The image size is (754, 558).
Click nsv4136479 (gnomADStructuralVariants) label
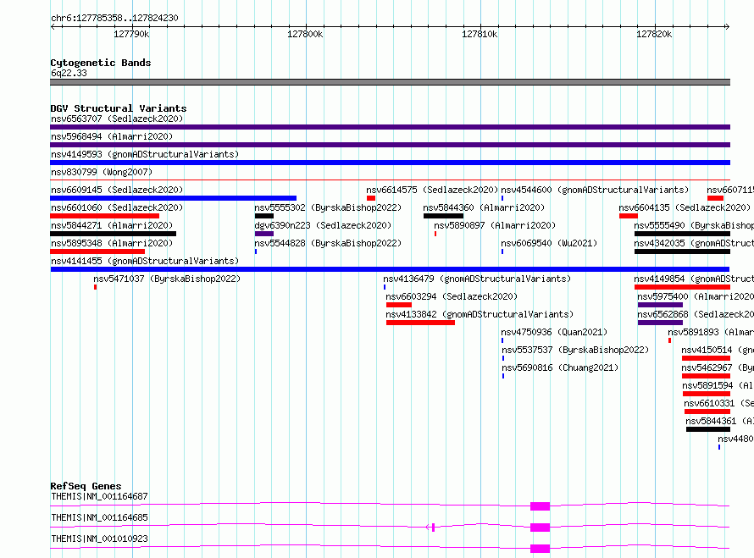(x=477, y=279)
